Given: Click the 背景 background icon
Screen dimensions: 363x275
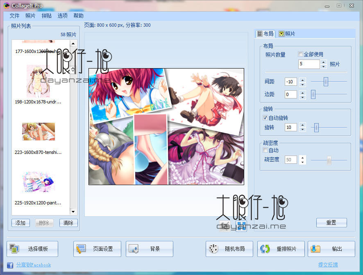Looking at the screenshot, I should click(134, 249).
